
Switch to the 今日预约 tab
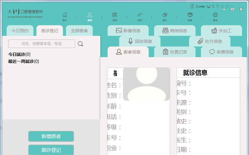tap(20, 31)
